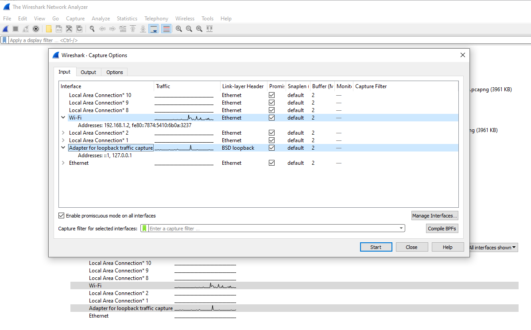Click the green capture filter bookmark icon
This screenshot has height=330, width=531.
point(145,229)
